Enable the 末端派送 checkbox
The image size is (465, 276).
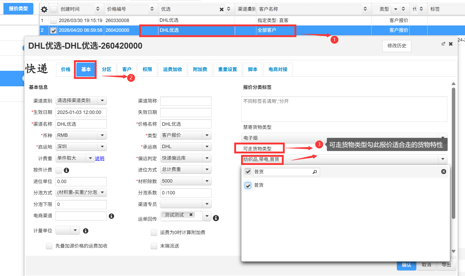[x=154, y=246]
